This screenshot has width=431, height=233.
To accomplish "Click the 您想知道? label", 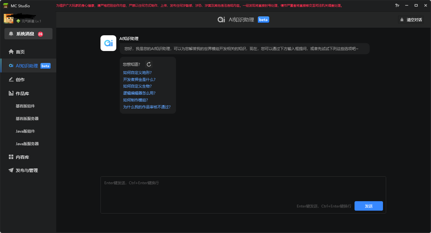I will pyautogui.click(x=131, y=64).
